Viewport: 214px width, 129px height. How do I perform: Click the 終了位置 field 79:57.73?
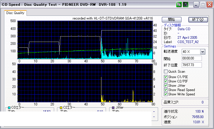tap(192, 65)
